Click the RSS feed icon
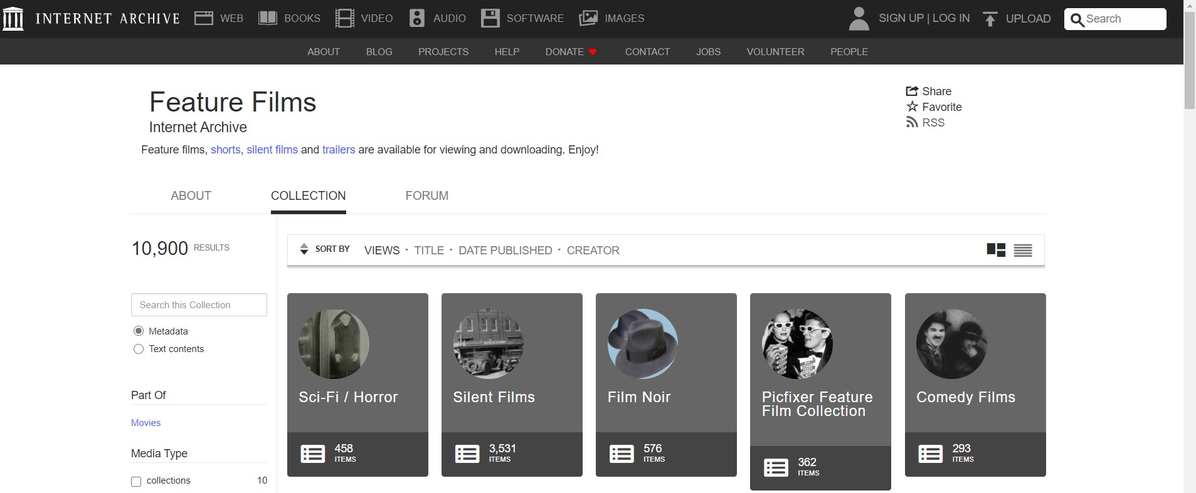 click(912, 122)
